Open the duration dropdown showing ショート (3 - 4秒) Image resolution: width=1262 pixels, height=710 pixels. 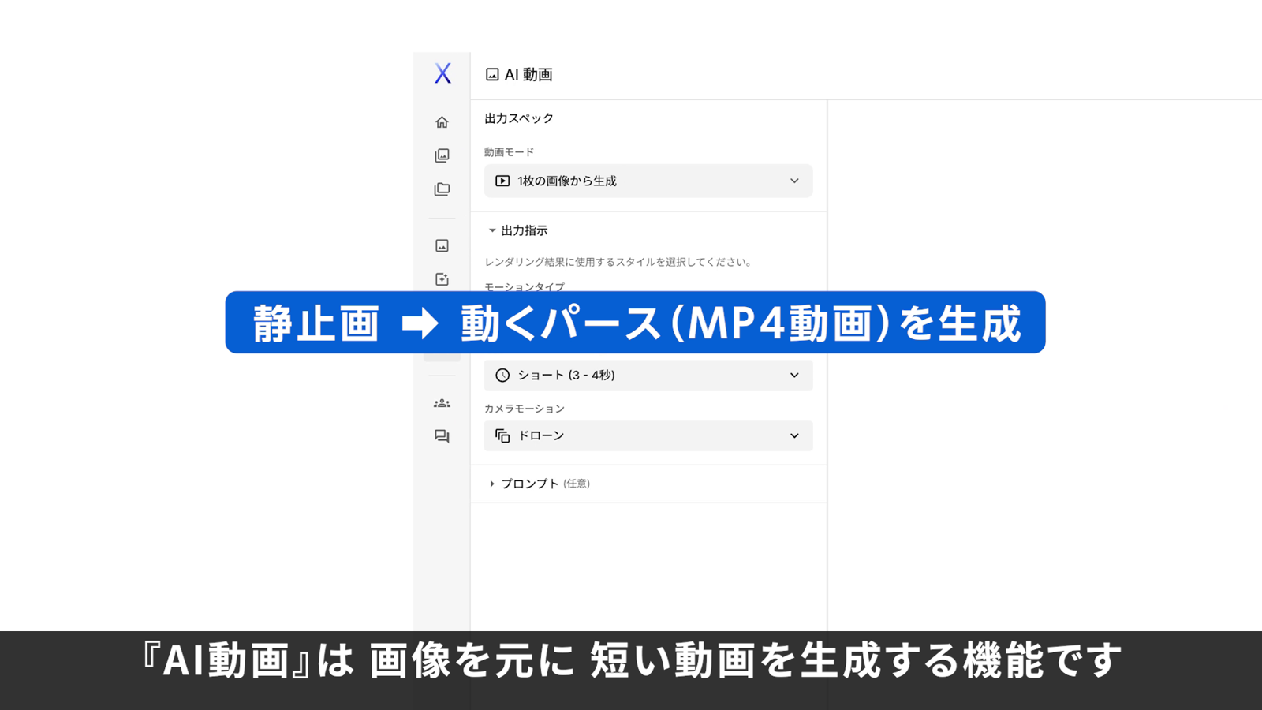coord(648,376)
